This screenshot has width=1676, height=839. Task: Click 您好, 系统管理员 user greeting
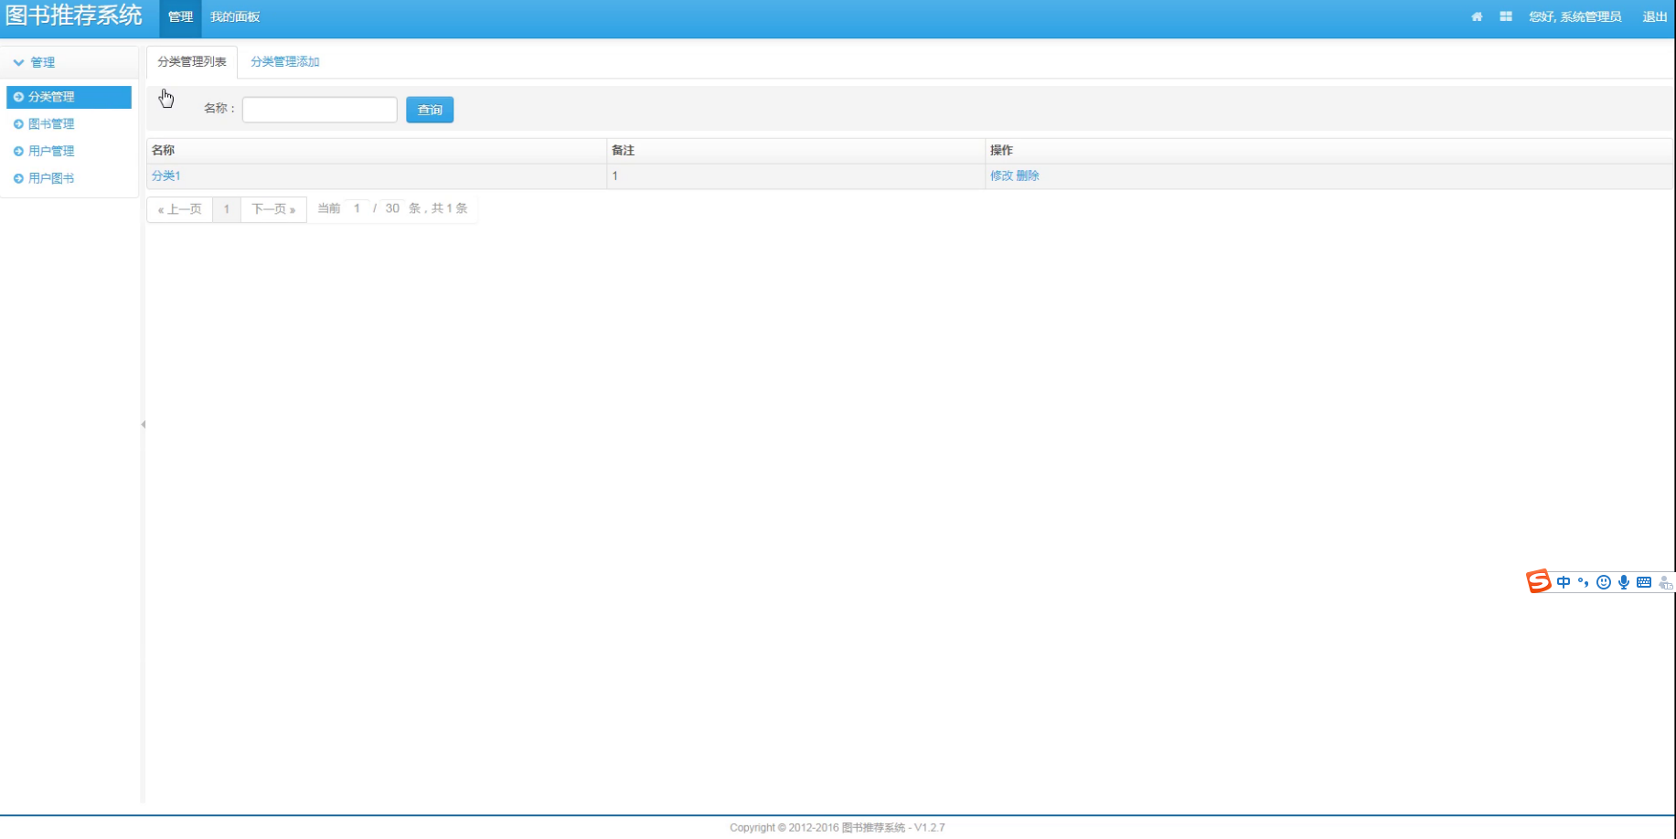point(1575,16)
